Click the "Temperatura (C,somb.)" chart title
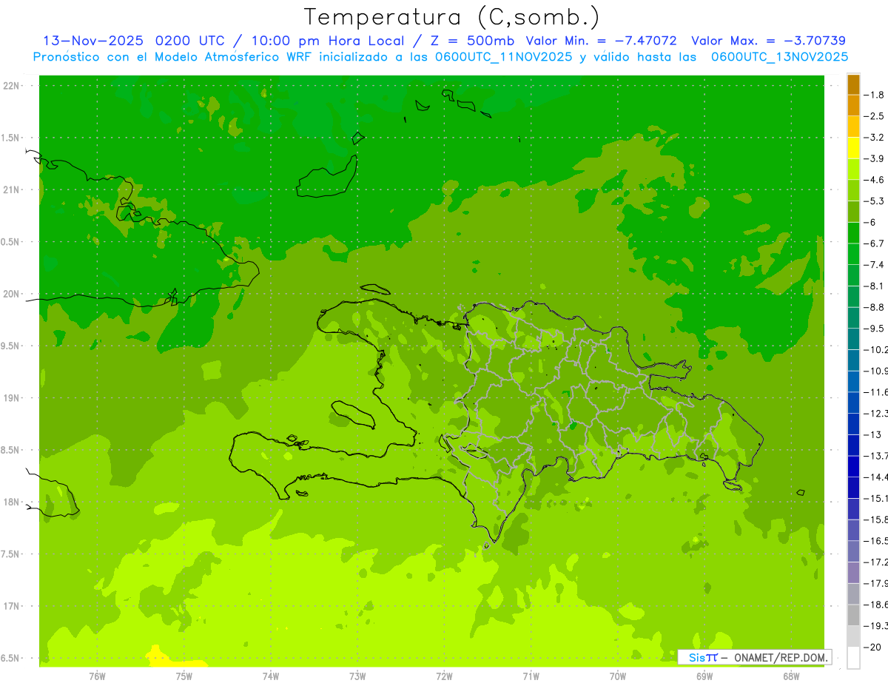Screen dimensions: 888x686 pos(451,17)
